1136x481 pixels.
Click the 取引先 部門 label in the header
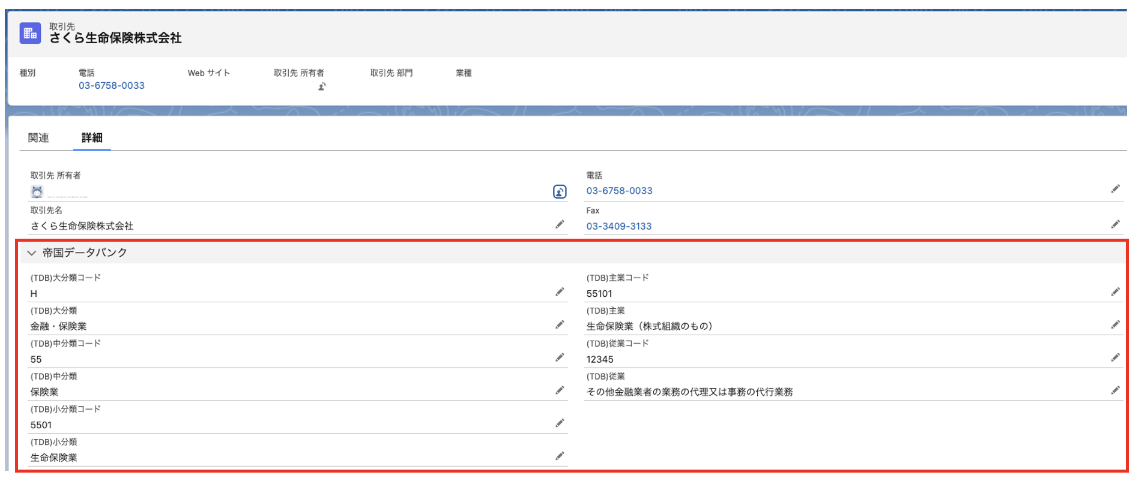(391, 73)
